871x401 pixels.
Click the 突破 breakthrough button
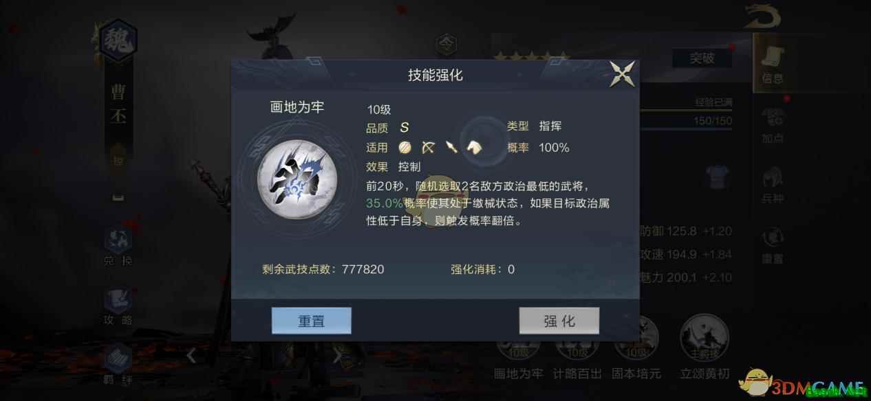702,58
